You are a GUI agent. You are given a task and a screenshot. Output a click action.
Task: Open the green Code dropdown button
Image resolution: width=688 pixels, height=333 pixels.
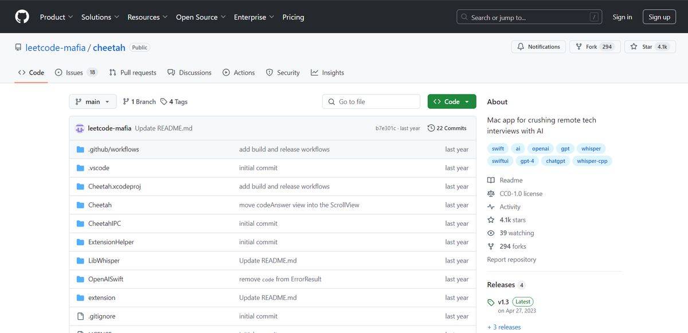click(x=452, y=102)
